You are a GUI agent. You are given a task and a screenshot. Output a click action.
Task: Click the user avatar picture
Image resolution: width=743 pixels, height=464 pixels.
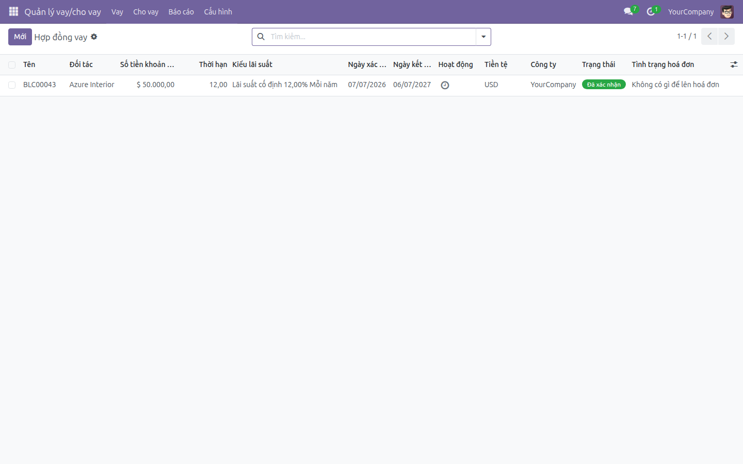coord(727,11)
